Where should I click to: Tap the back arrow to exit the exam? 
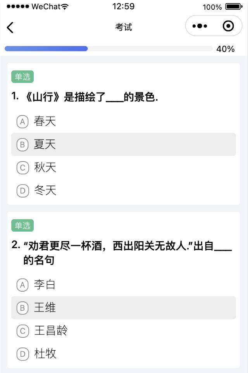(x=10, y=27)
